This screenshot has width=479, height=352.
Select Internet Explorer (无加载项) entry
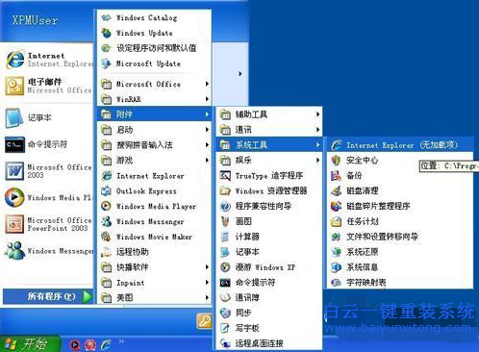400,145
